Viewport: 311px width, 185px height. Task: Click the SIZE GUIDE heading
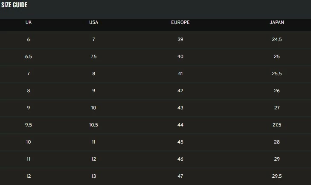[x=14, y=5]
